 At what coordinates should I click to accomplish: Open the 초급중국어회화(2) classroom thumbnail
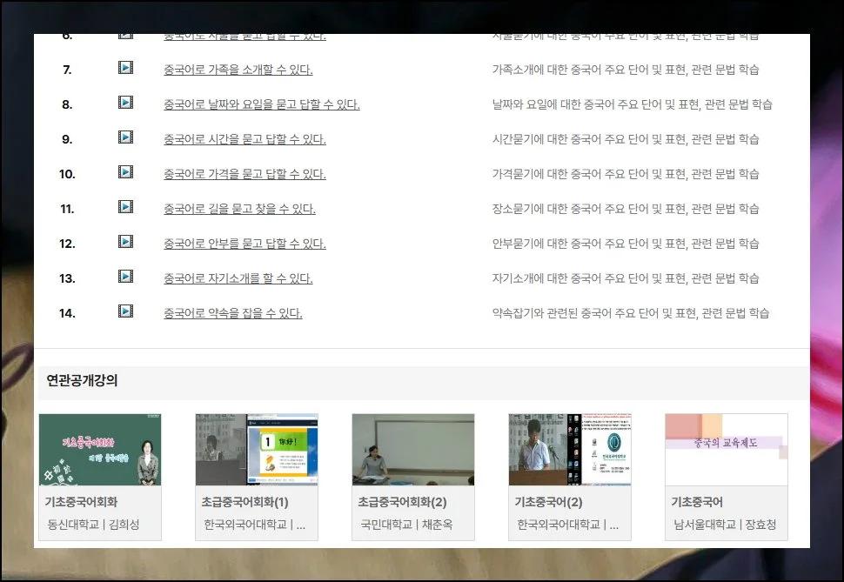click(x=413, y=450)
